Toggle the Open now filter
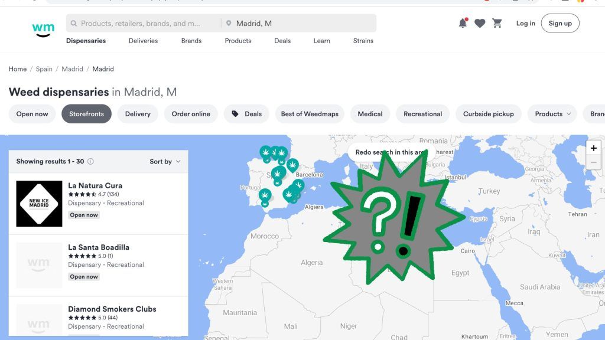The width and height of the screenshot is (605, 340). point(32,114)
